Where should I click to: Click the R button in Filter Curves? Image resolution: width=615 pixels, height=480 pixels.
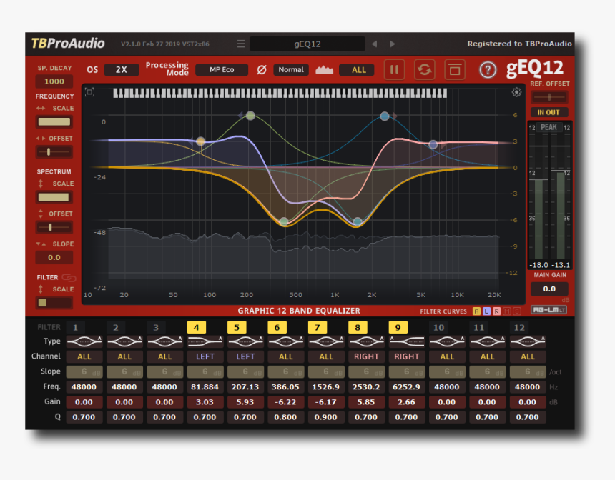(x=497, y=311)
